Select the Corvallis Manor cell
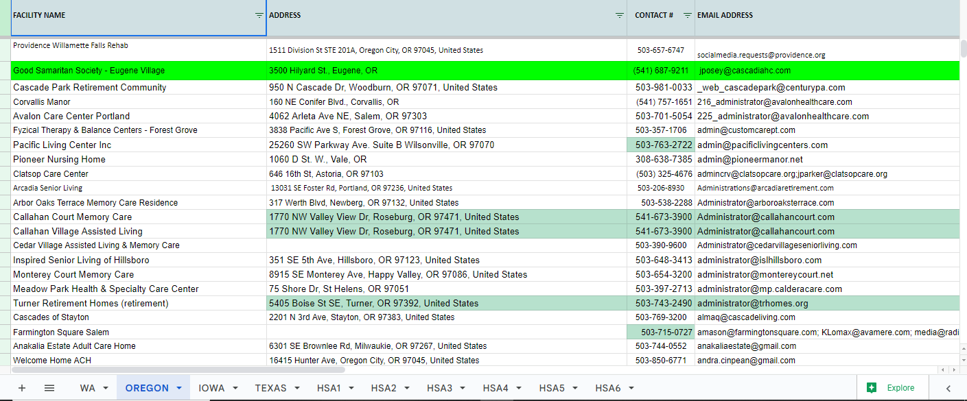This screenshot has width=967, height=401. (x=139, y=101)
